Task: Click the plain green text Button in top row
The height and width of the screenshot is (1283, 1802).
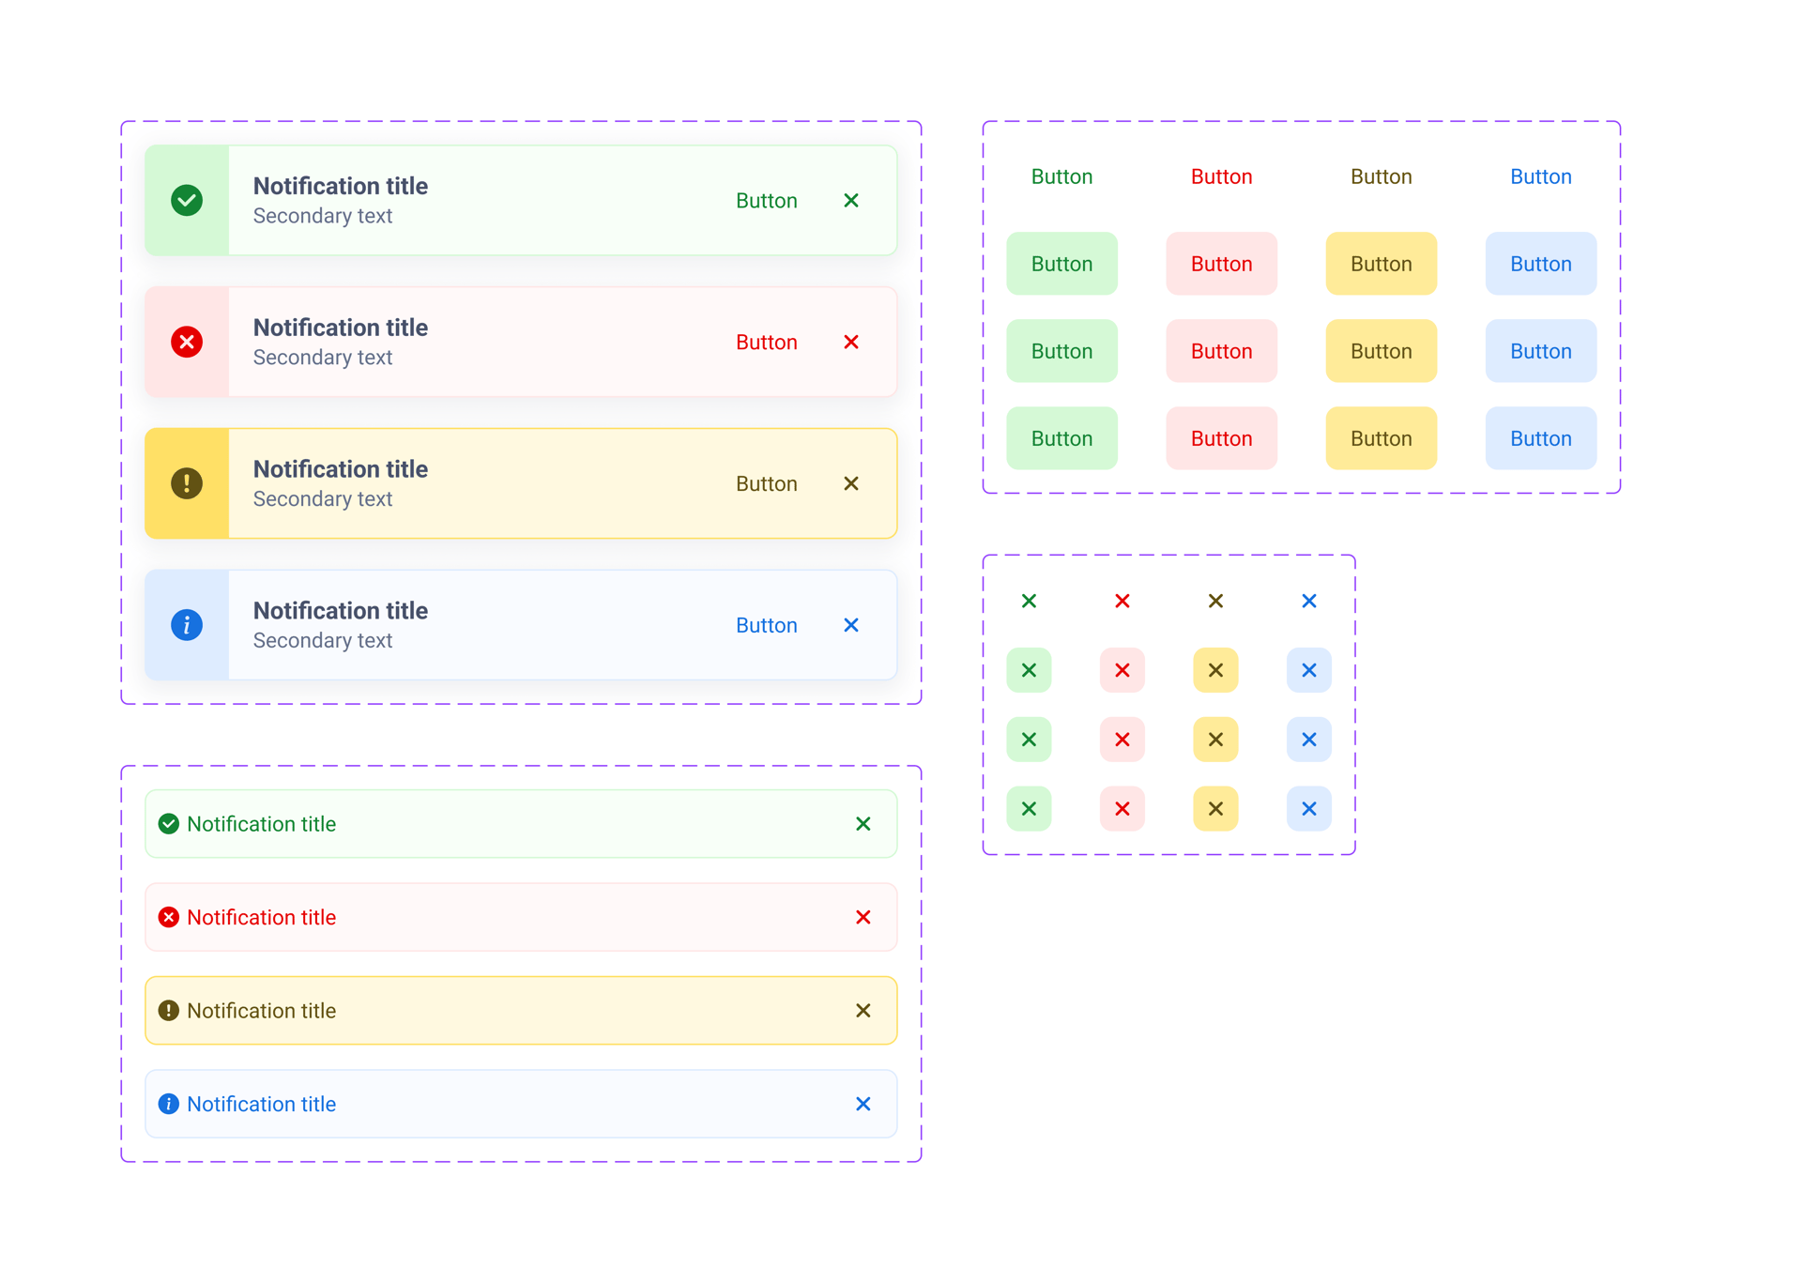Action: click(x=1061, y=176)
